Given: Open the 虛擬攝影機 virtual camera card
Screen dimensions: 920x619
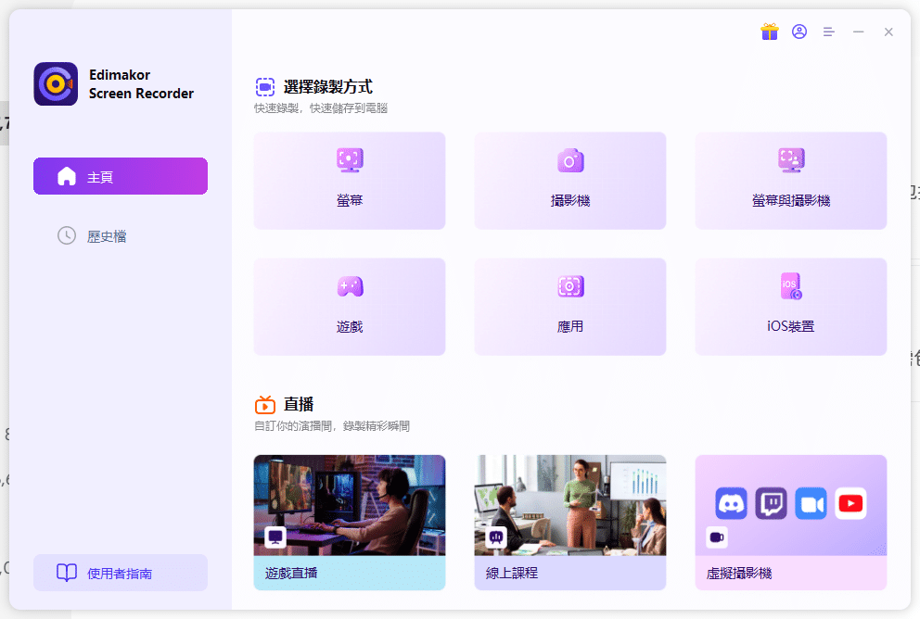Looking at the screenshot, I should point(790,523).
